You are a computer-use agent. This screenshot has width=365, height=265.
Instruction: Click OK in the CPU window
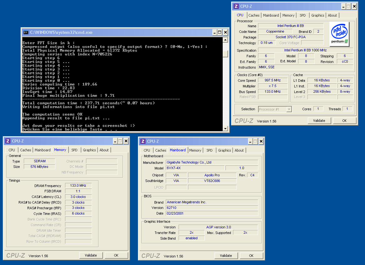(x=345, y=121)
